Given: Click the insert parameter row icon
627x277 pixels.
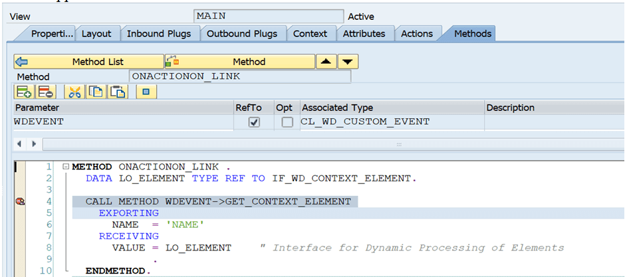Looking at the screenshot, I should pyautogui.click(x=24, y=92).
